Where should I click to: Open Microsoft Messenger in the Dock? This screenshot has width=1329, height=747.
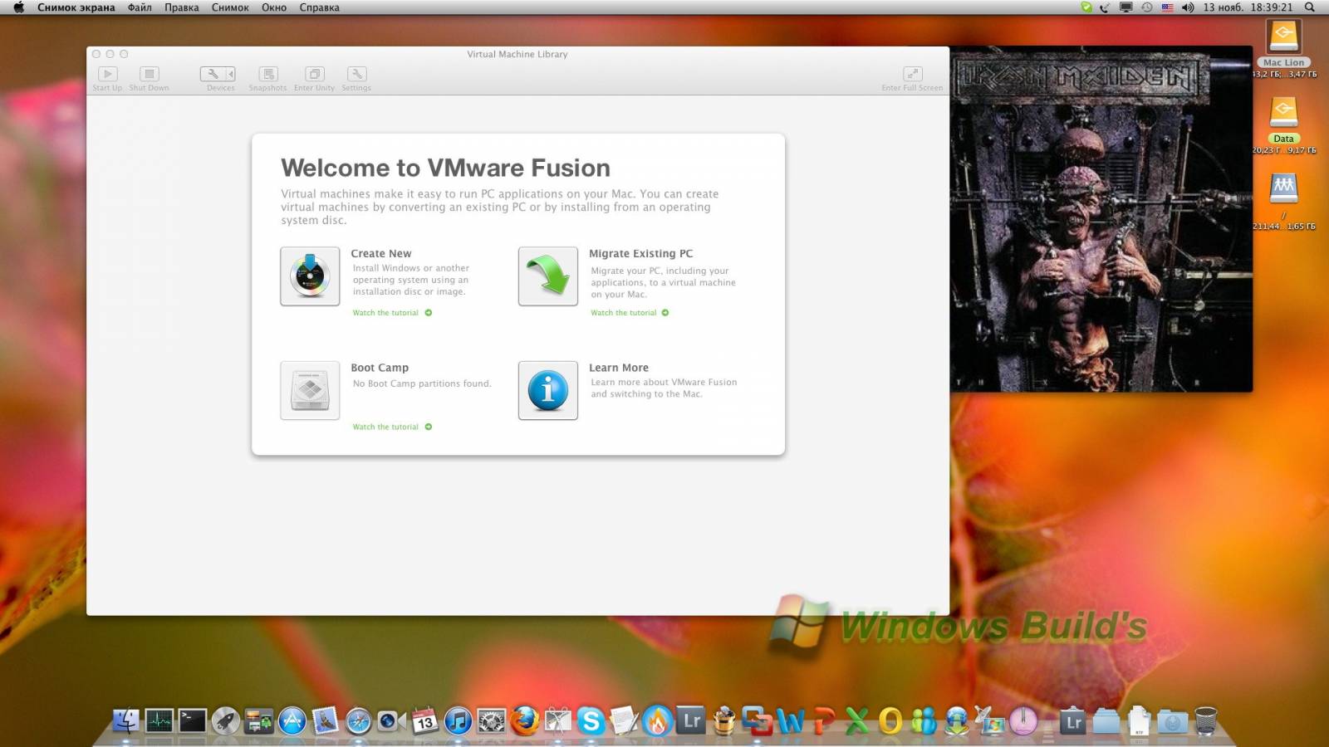pyautogui.click(x=923, y=720)
